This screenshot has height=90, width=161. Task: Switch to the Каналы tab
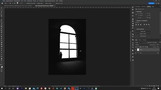140,40
